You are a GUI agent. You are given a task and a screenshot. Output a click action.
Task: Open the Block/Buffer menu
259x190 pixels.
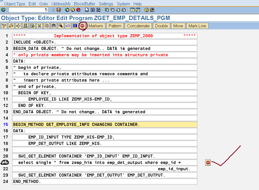pyautogui.click(x=84, y=4)
